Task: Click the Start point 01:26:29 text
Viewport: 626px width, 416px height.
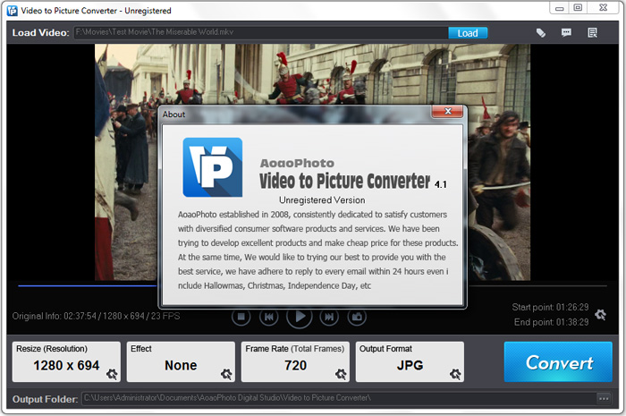Action: click(550, 307)
